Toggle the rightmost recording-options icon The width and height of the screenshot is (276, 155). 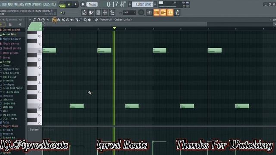177,12
